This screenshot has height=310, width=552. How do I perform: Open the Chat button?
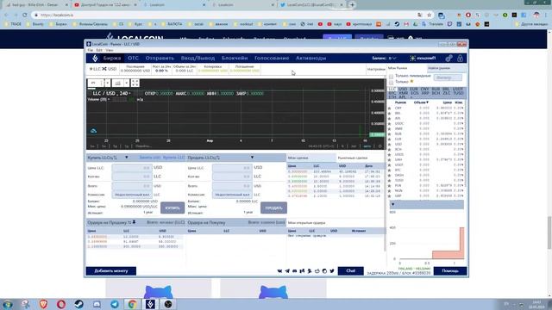pyautogui.click(x=351, y=271)
